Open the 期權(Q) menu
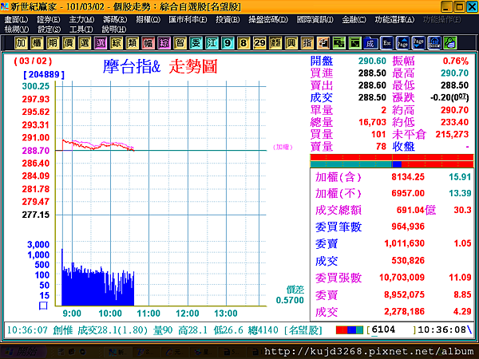The width and height of the screenshot is (479, 359). [x=148, y=19]
